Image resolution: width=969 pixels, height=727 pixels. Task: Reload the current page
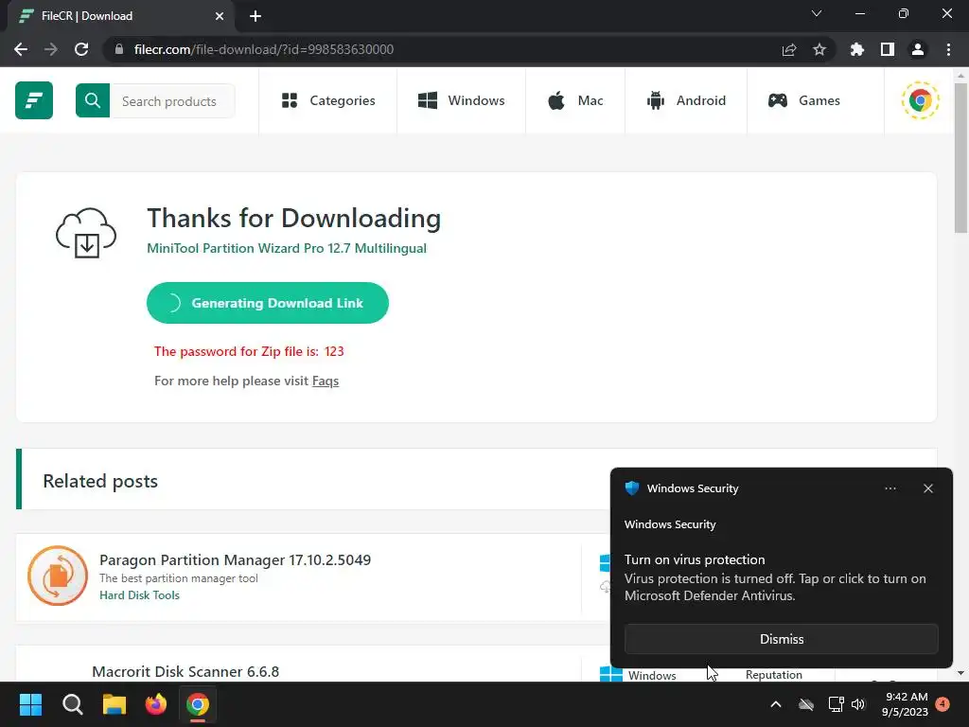(81, 49)
